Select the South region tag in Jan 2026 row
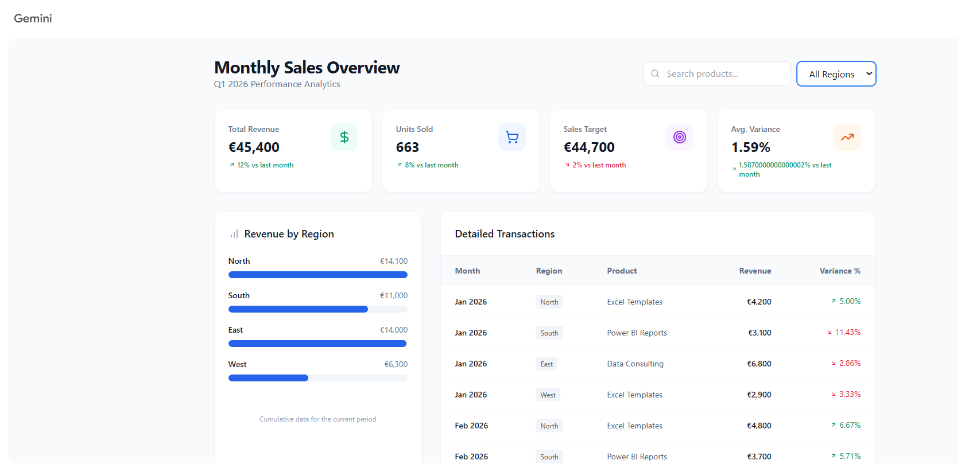Viewport: 957px width, 472px height. 549,333
